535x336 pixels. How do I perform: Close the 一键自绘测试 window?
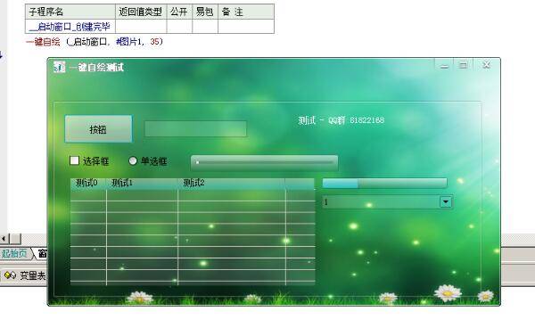pyautogui.click(x=487, y=65)
